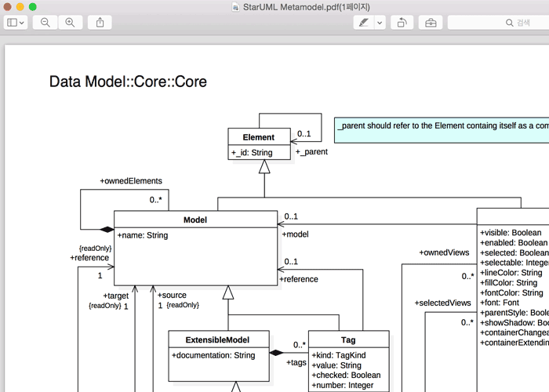This screenshot has height=392, width=549.
Task: Open the share sheet from toolbar
Action: click(x=100, y=23)
